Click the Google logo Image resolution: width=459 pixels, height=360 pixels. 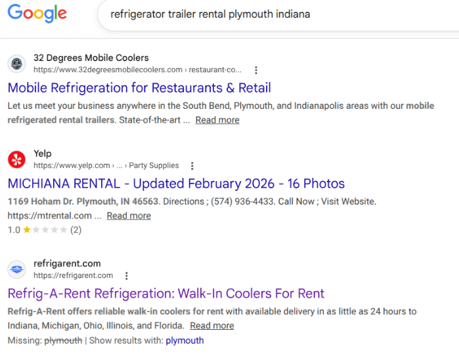tap(37, 13)
